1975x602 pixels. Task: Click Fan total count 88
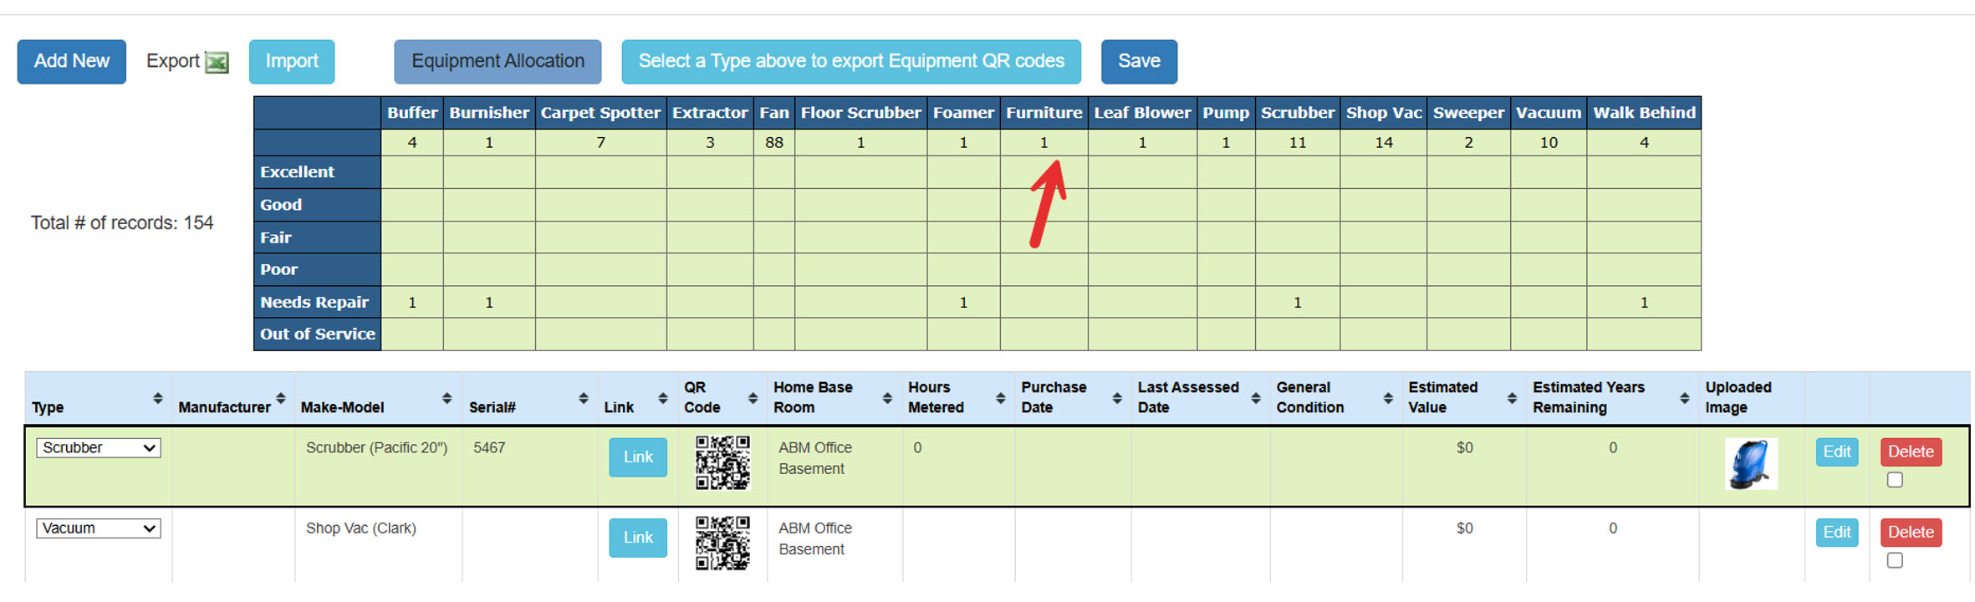pyautogui.click(x=774, y=143)
